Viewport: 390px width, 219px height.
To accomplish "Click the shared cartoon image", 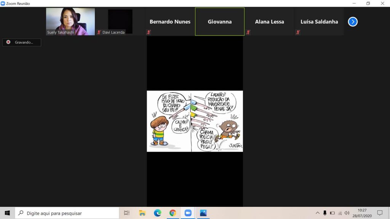I will [195, 121].
